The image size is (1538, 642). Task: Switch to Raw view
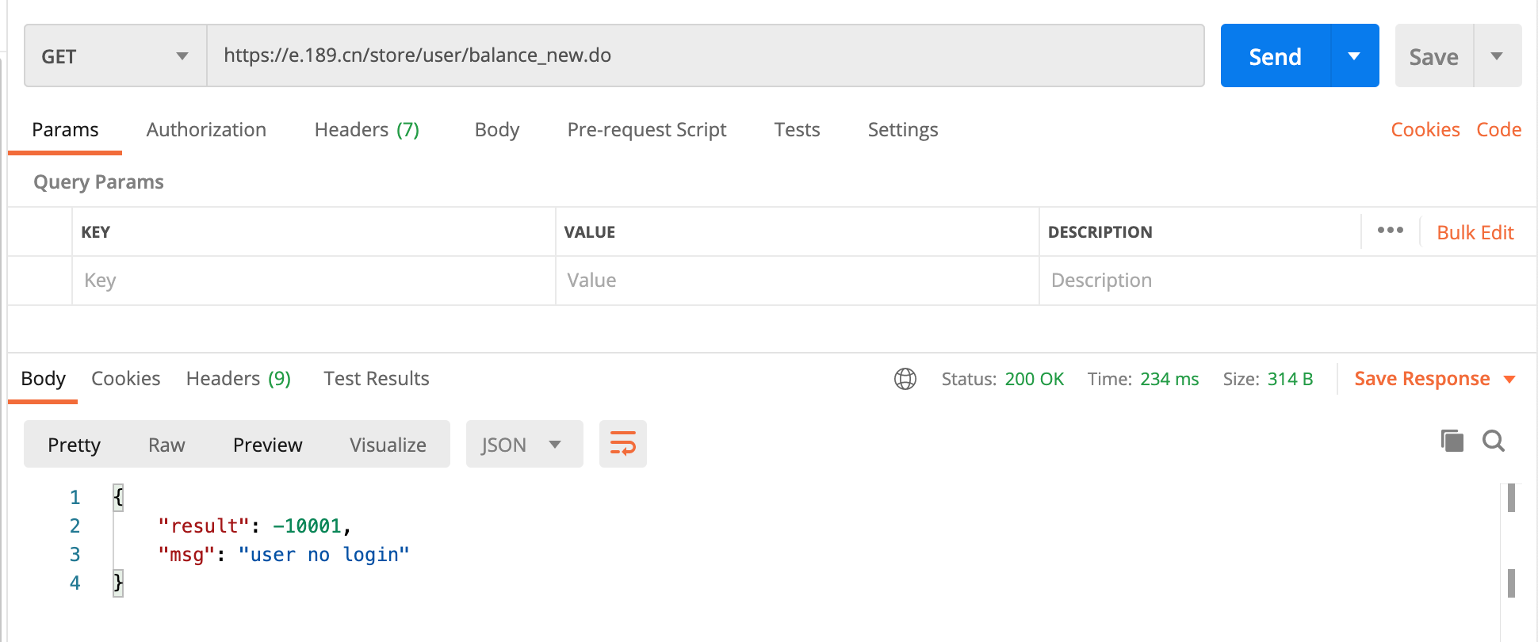pyautogui.click(x=166, y=445)
